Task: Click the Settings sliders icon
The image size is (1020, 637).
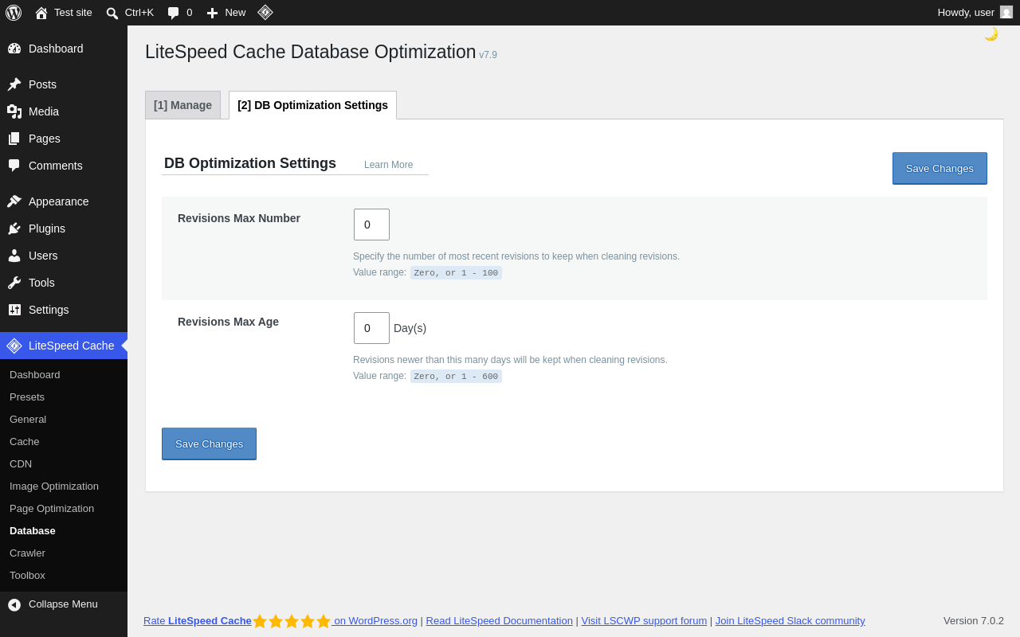Action: pos(14,310)
